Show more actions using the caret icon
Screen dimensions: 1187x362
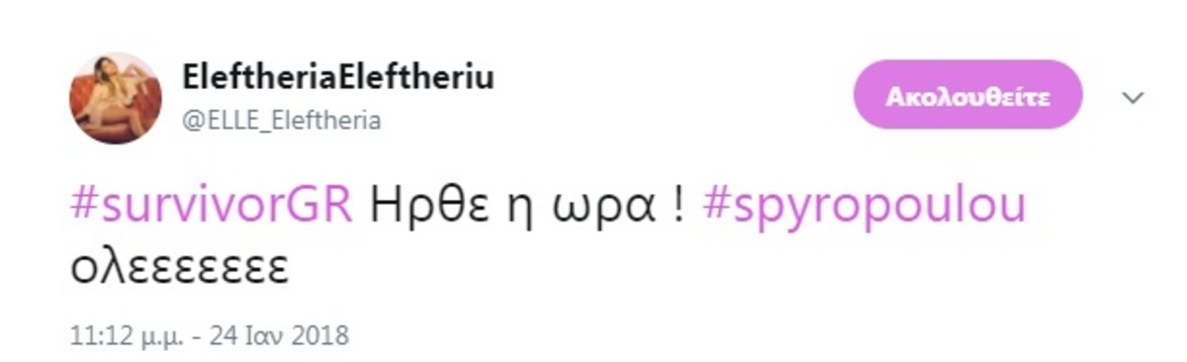pyautogui.click(x=1134, y=97)
